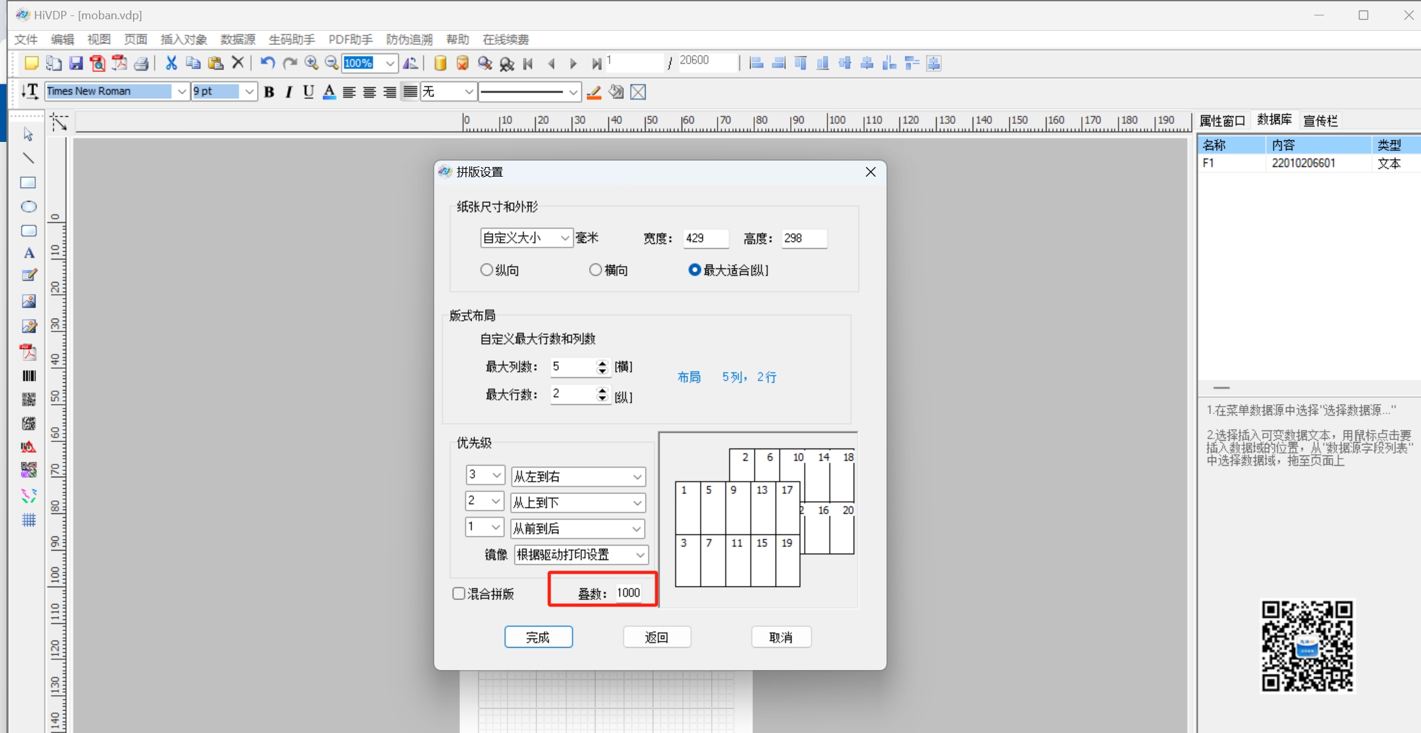
Task: Click the 高度 input field
Action: point(804,238)
